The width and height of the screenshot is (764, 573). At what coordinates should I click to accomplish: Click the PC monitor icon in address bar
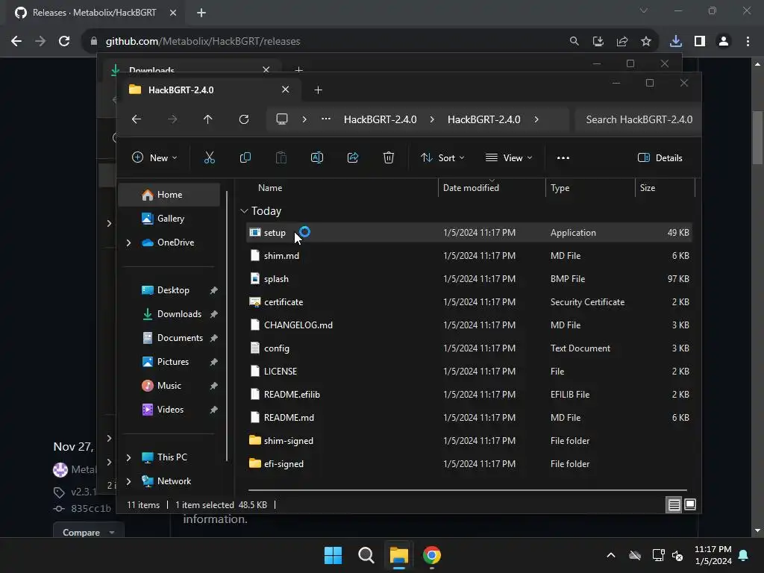(281, 119)
